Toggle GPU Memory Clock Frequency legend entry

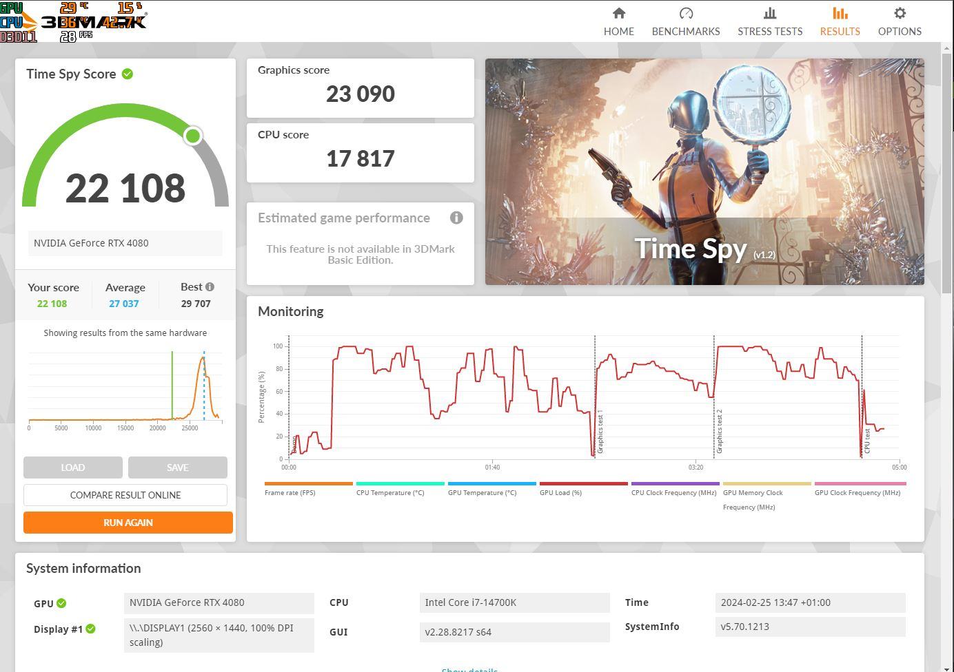[767, 496]
